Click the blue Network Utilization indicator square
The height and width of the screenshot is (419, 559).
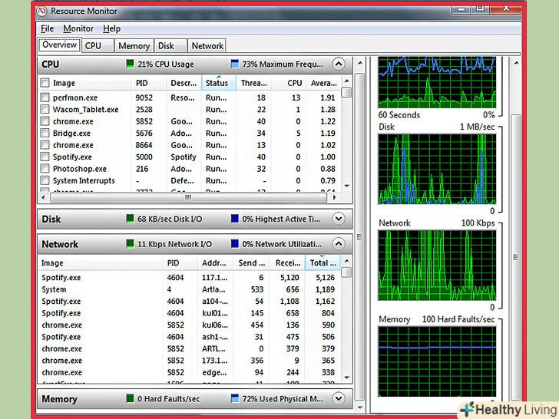(x=235, y=244)
